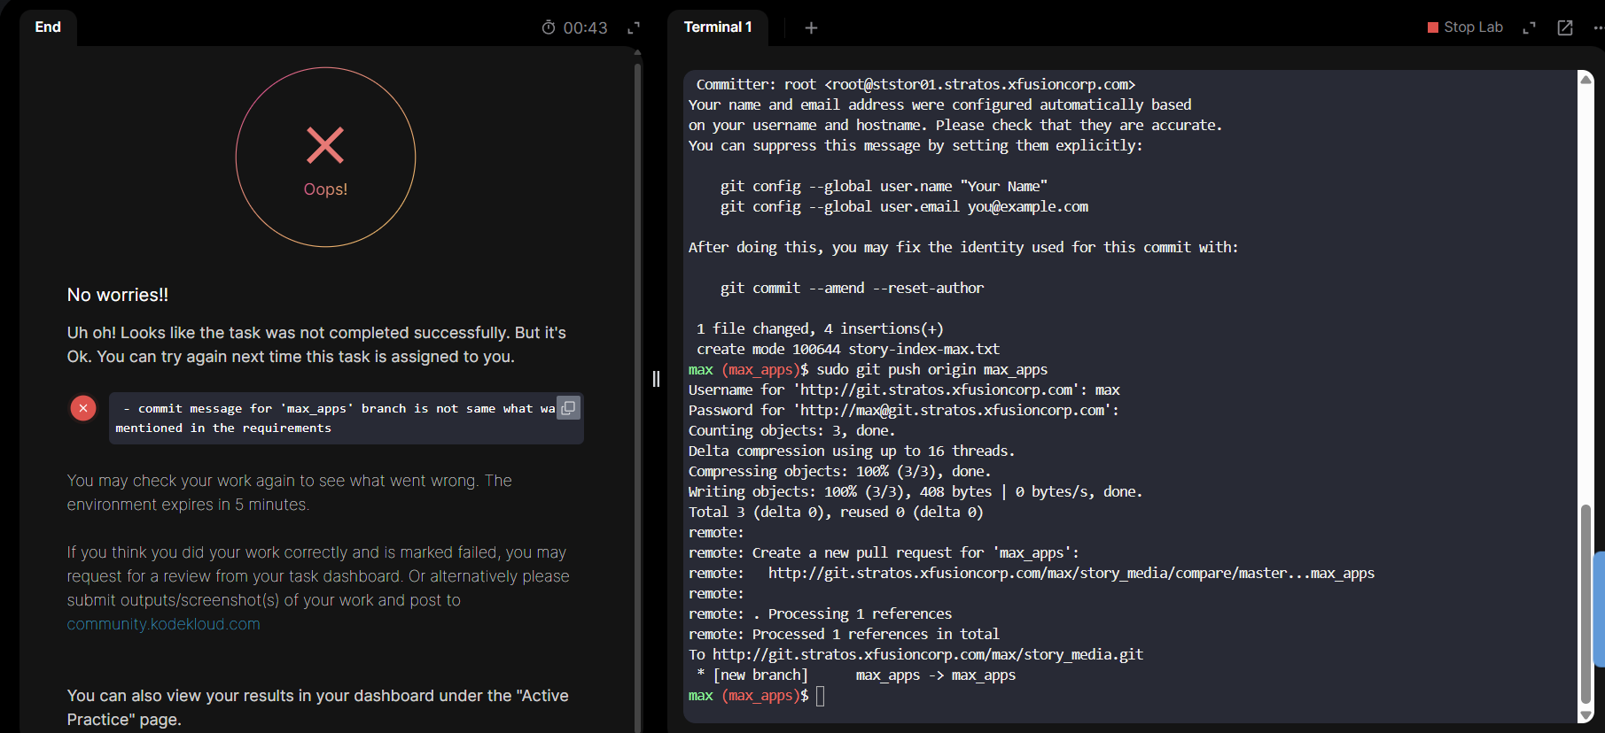Viewport: 1605px width, 733px height.
Task: Click the timer clock icon
Action: [x=549, y=27]
